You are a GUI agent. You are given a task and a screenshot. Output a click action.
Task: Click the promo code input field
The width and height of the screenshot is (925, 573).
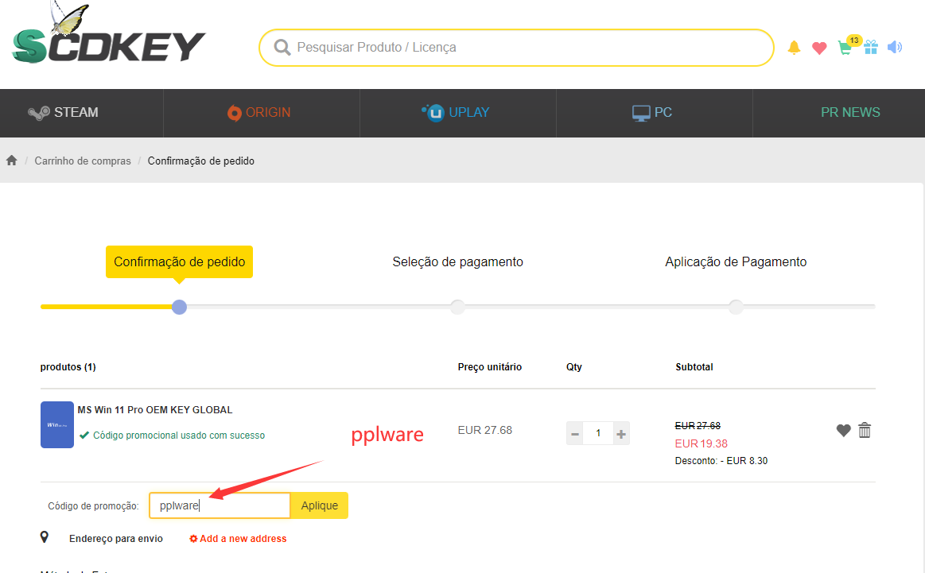coord(220,505)
